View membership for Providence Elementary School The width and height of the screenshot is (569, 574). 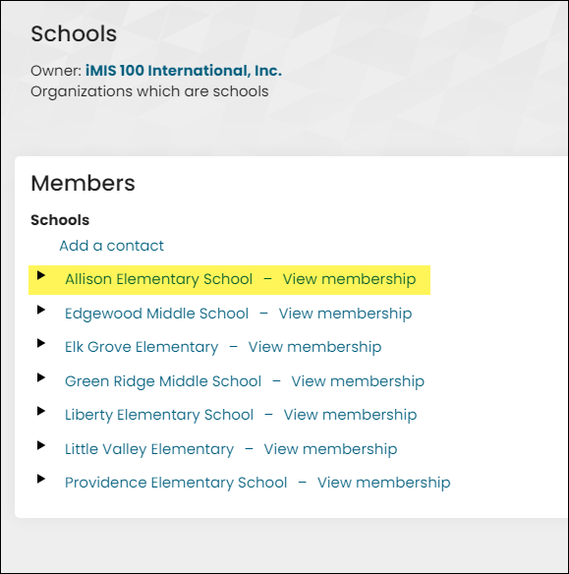click(x=384, y=483)
